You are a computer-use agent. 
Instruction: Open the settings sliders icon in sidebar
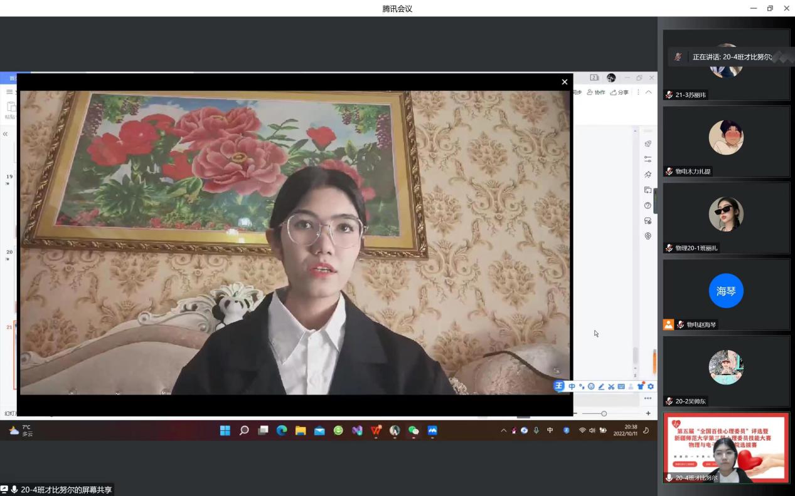648,159
